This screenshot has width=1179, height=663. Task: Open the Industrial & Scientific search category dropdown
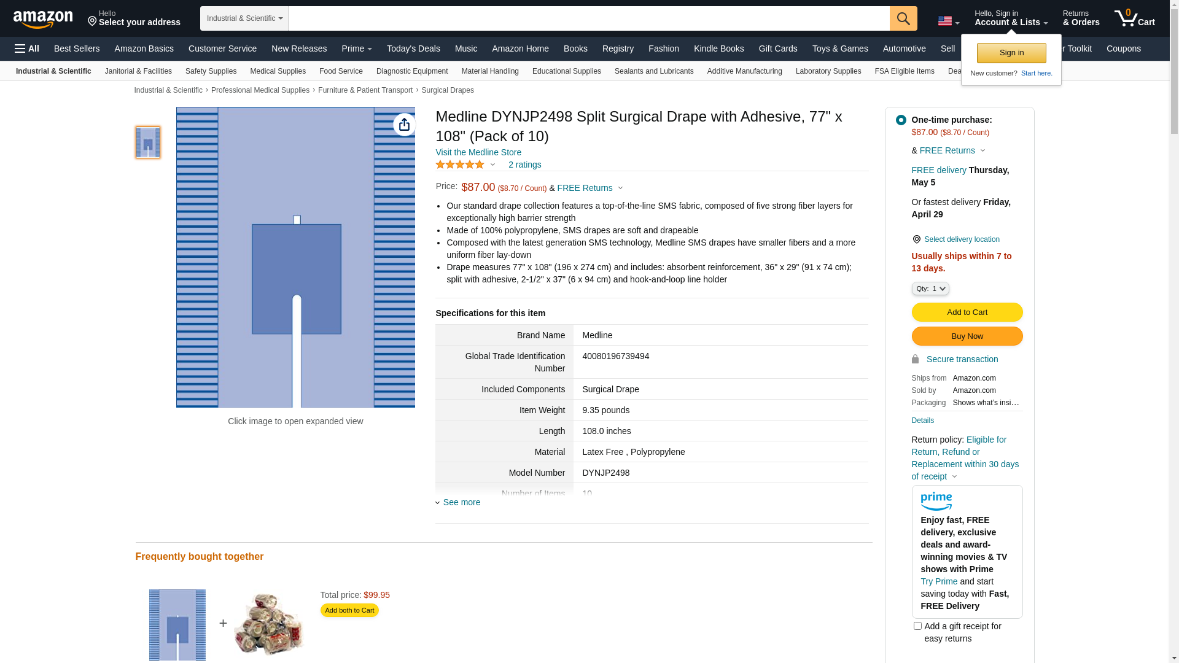pyautogui.click(x=244, y=18)
